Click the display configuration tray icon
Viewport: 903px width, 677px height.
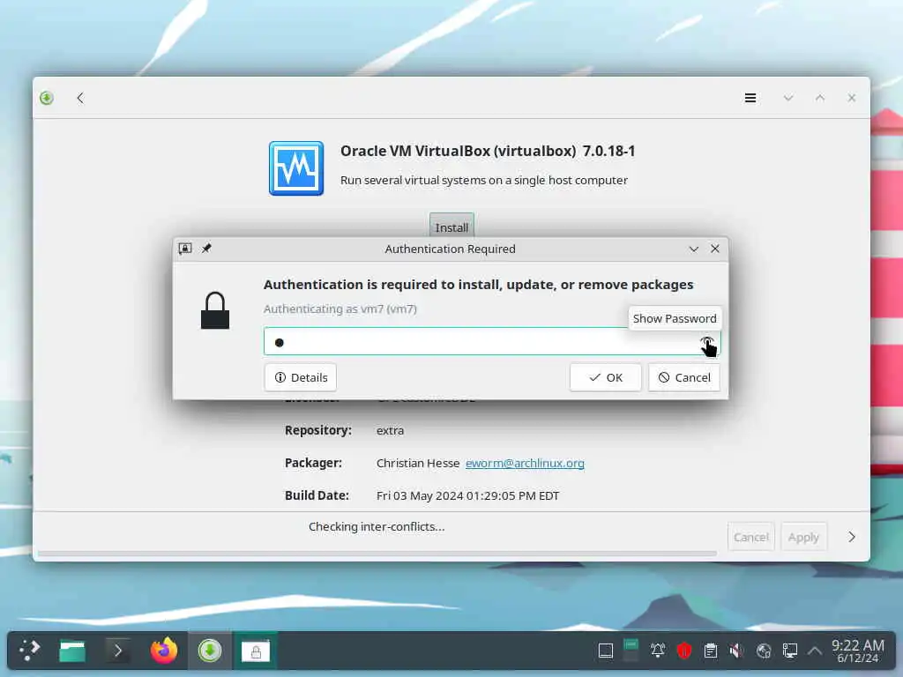[x=789, y=651]
